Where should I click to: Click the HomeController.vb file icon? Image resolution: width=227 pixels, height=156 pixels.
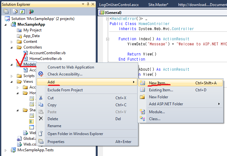tap(26, 59)
